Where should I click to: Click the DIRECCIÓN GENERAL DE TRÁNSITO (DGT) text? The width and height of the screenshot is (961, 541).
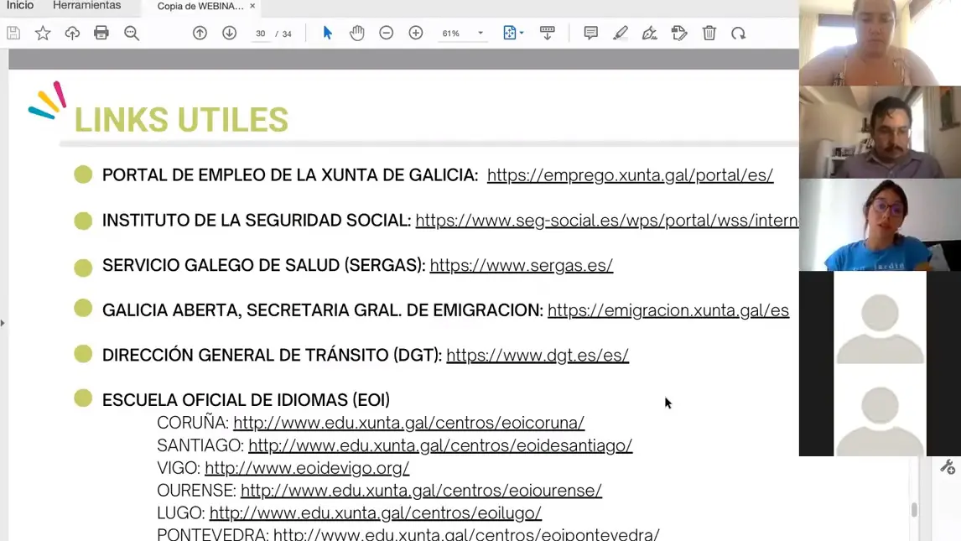272,356
